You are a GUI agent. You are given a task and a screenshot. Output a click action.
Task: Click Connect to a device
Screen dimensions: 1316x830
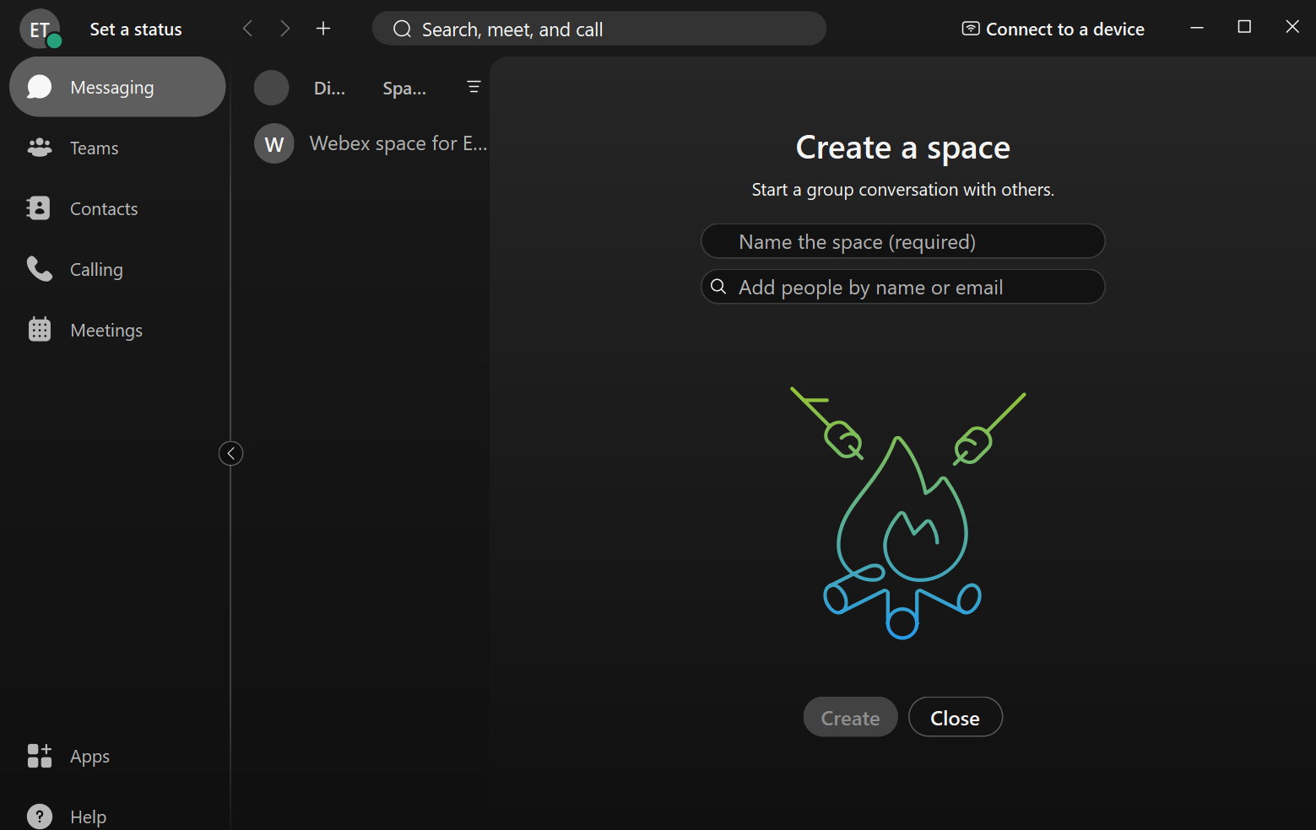click(x=1053, y=30)
